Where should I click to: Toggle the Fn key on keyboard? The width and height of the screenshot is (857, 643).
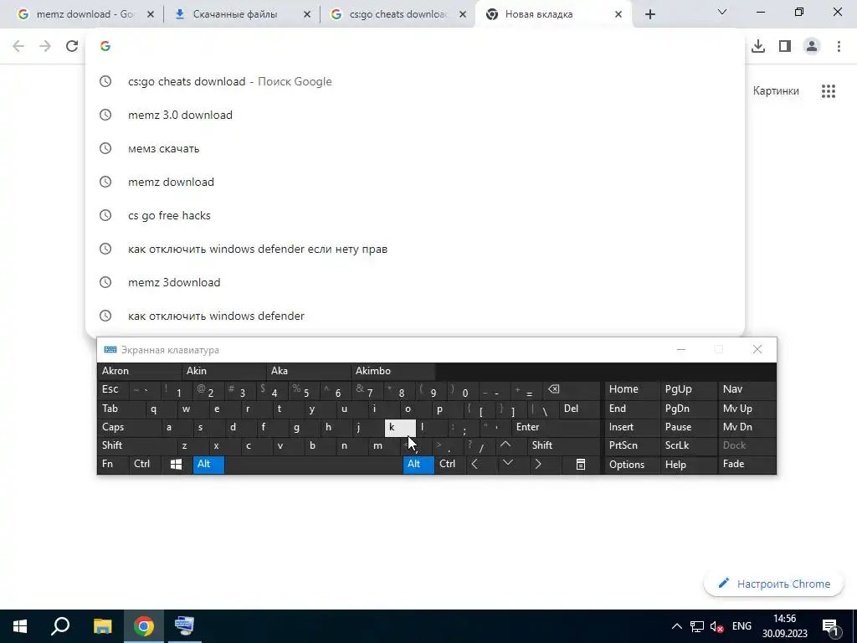(113, 464)
